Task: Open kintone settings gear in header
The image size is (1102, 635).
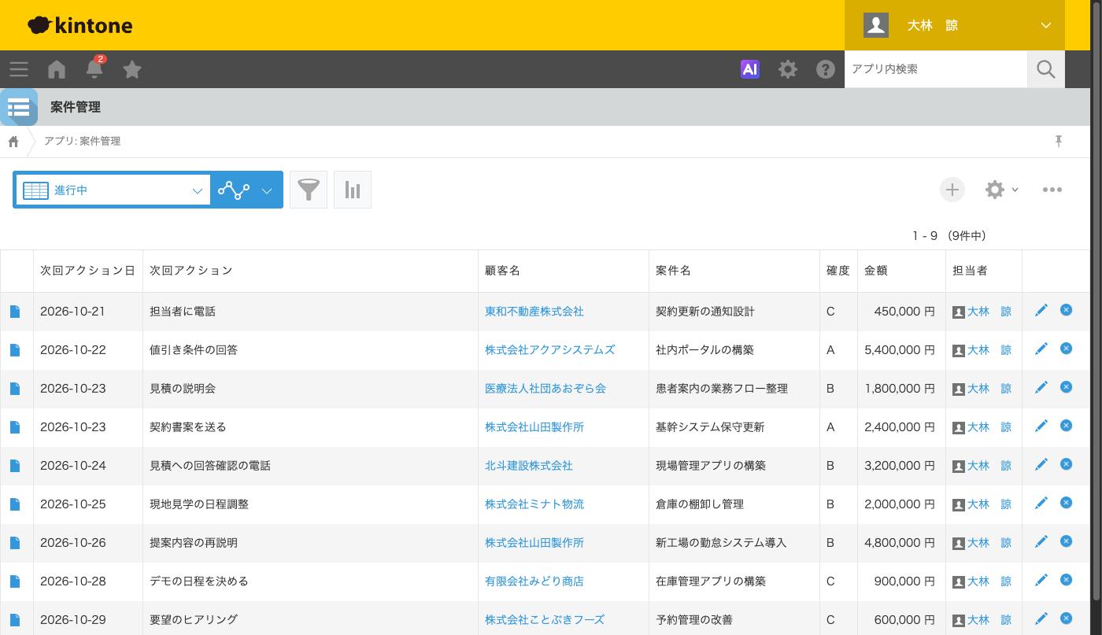Action: pos(788,69)
